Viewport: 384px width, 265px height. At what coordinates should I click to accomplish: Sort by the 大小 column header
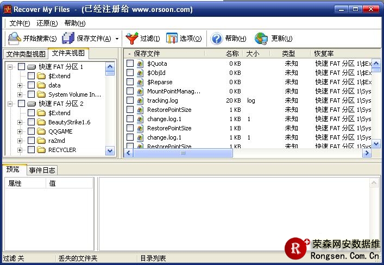point(253,54)
